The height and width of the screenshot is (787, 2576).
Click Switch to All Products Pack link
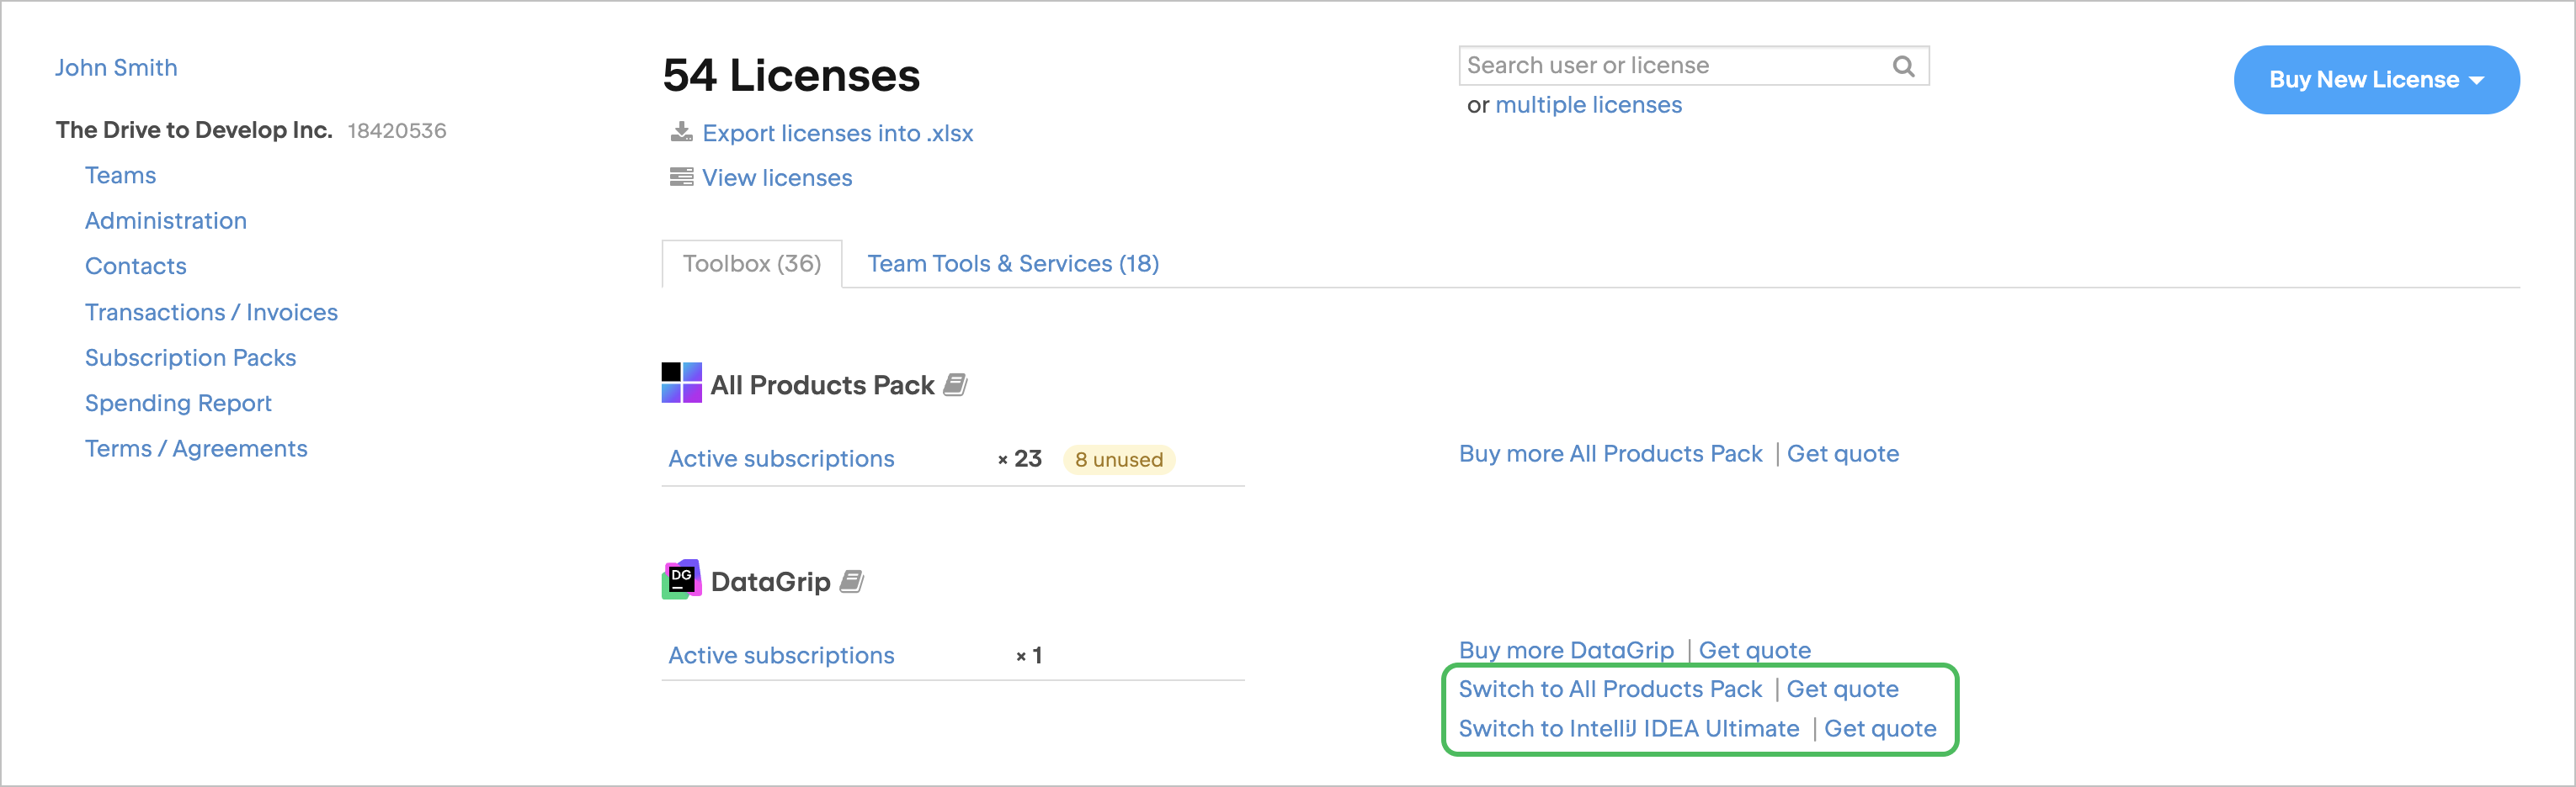(x=1609, y=689)
